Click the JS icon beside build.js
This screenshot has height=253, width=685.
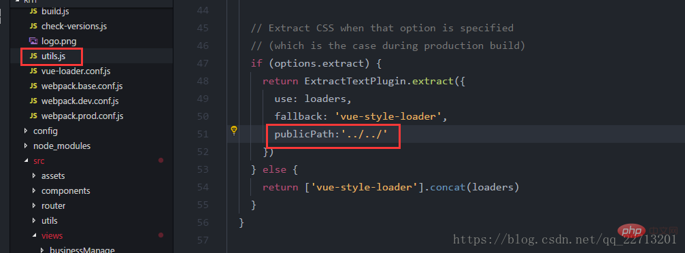[x=33, y=12]
